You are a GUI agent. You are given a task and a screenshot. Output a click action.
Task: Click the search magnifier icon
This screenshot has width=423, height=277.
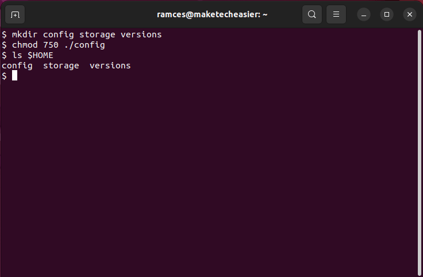pyautogui.click(x=312, y=14)
